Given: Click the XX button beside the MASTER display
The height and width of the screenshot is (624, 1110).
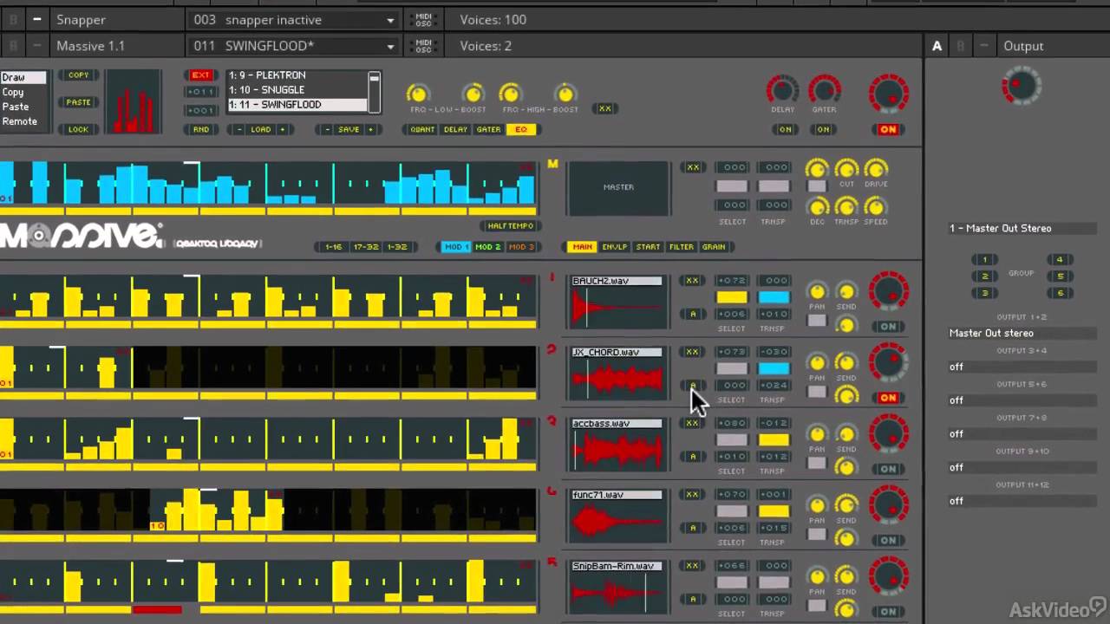Looking at the screenshot, I should [692, 167].
